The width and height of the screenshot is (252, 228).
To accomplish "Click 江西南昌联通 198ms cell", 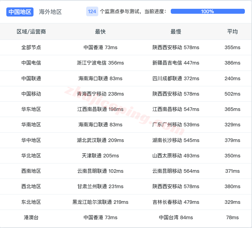I will [x=100, y=109].
